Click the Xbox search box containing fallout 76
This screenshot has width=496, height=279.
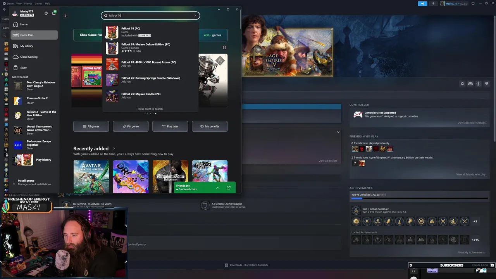[x=150, y=15]
